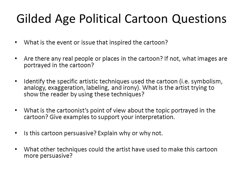Click the bullet dot beside 'Identify the specific'
Viewport: 243px width, 182px height.
click(x=16, y=81)
